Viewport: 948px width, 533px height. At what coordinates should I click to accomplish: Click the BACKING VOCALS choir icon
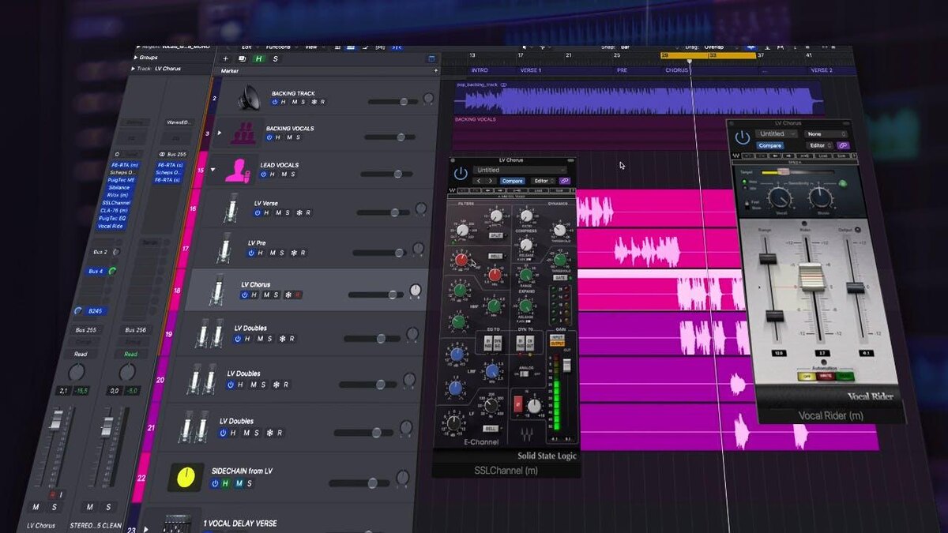(243, 133)
